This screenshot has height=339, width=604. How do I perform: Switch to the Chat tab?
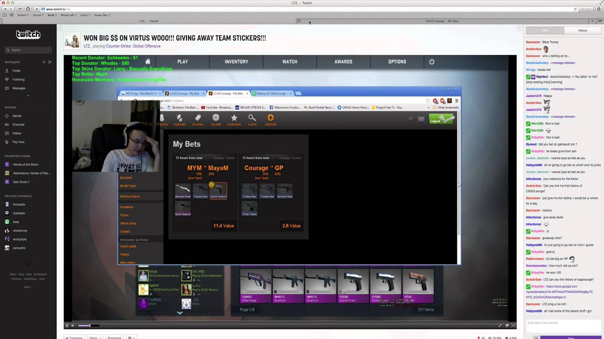pyautogui.click(x=545, y=31)
